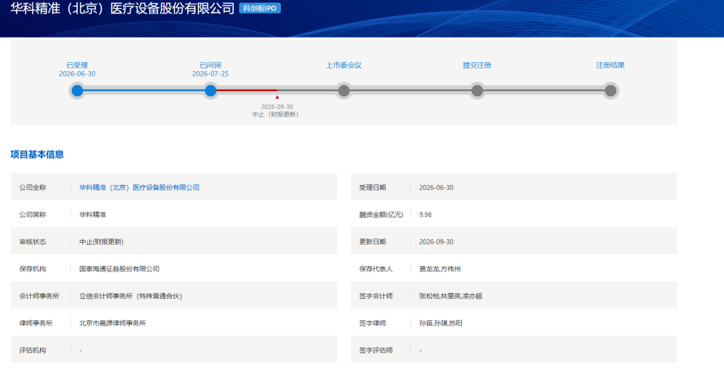
Task: Click the 签字律师 field label
Action: tap(373, 323)
